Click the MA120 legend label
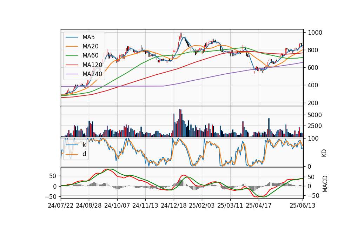337x242 pixels. pos(92,65)
